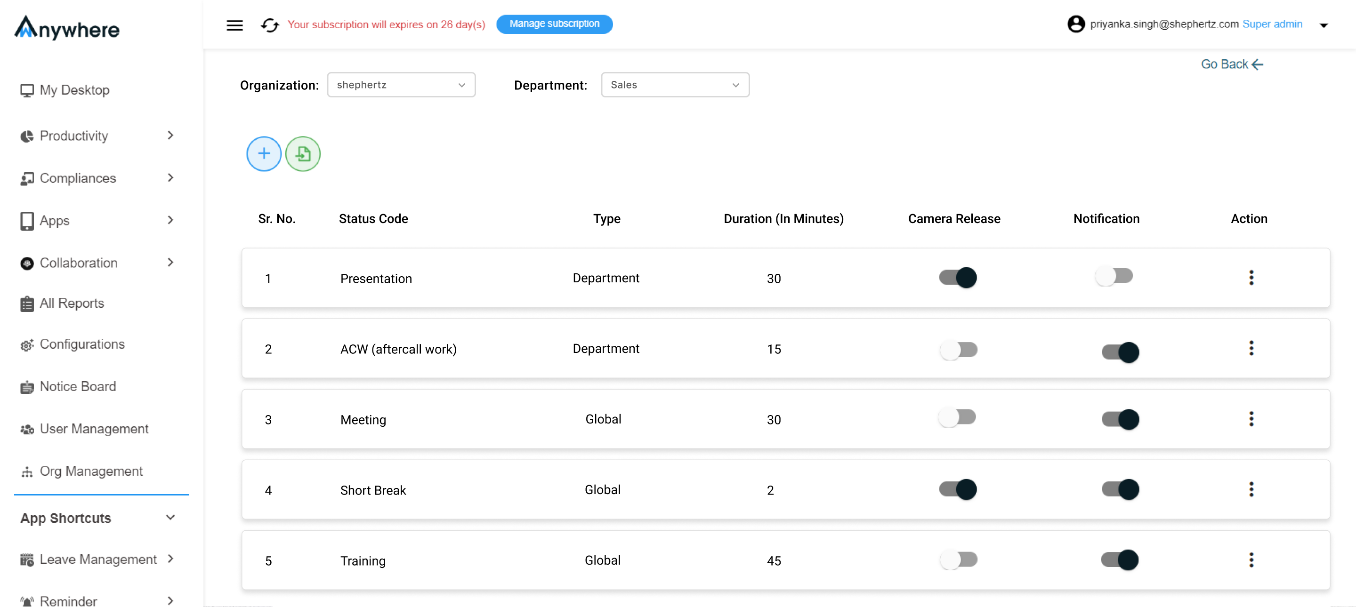Open Notice Board from sidebar
The image size is (1356, 607).
(78, 387)
